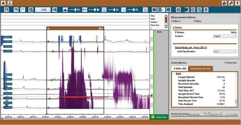Click the Home icon
241x125 pixels.
[x=3, y=3]
